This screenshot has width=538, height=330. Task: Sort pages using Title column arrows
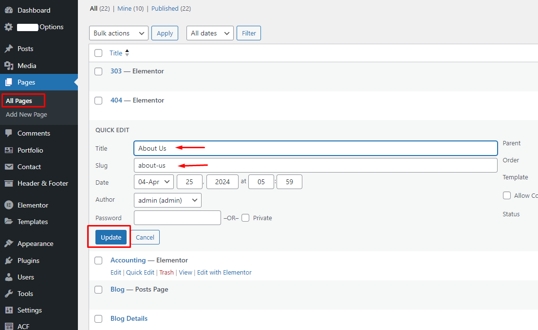point(127,53)
